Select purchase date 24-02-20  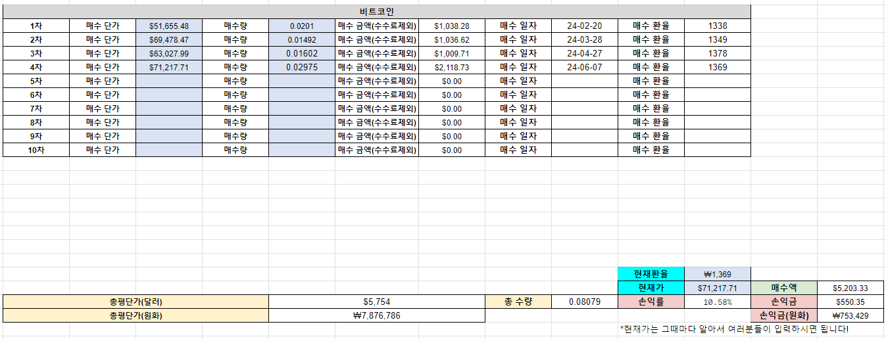[x=585, y=26]
